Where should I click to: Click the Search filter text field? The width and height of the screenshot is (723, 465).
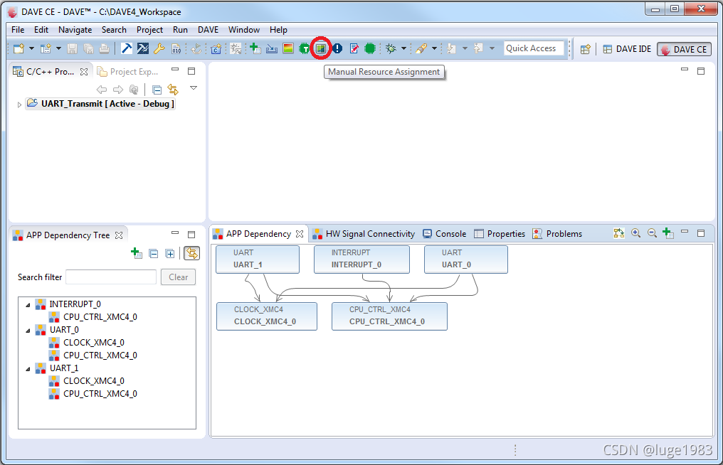(111, 277)
